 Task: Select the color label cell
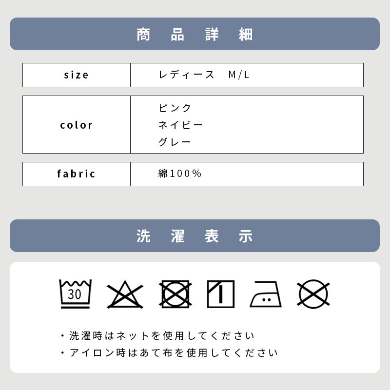click(77, 125)
